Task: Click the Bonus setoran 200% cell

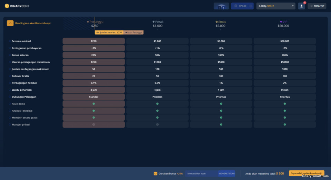Action: 285,55
